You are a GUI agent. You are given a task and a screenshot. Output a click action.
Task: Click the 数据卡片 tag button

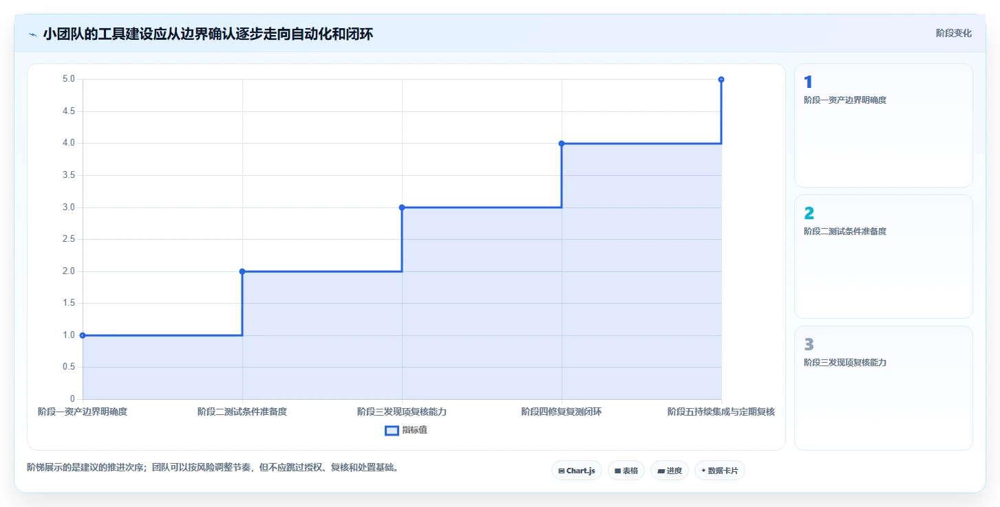pos(720,471)
